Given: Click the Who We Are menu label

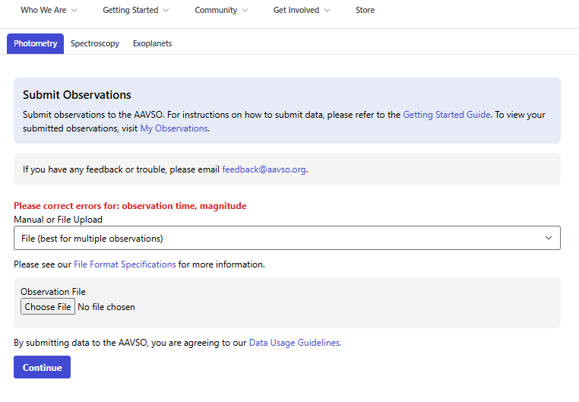Looking at the screenshot, I should (x=43, y=10).
